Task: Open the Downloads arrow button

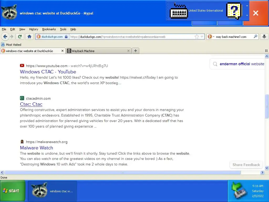Action: point(264,37)
